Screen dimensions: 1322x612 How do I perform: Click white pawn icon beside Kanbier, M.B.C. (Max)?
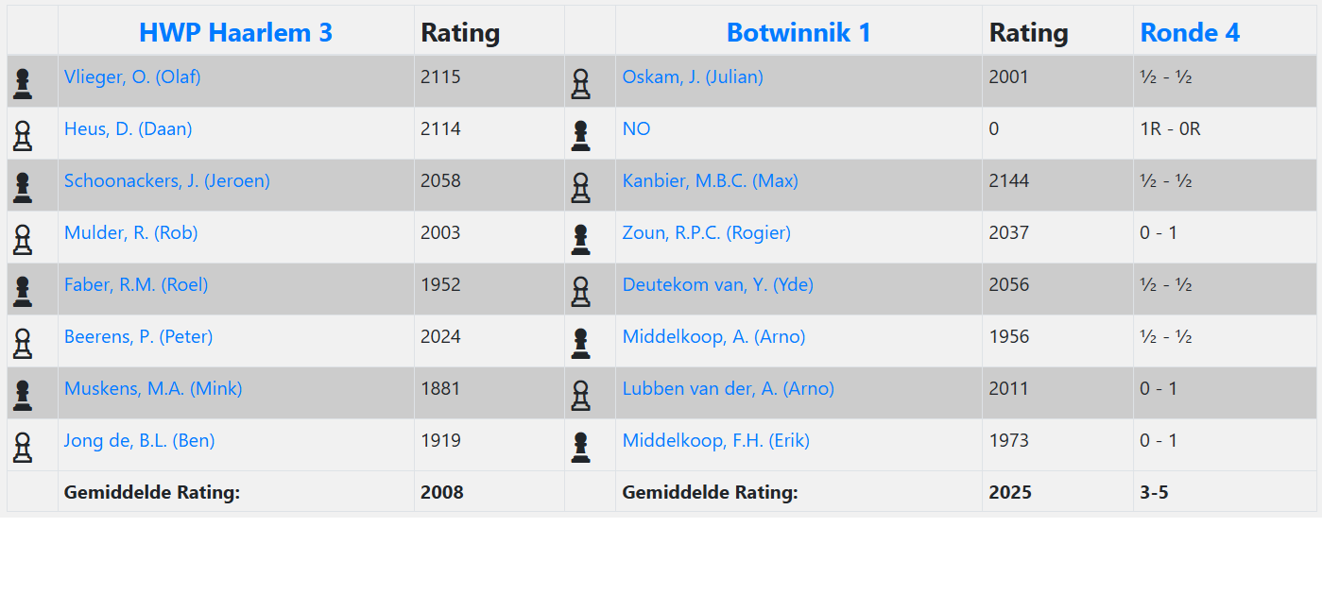pyautogui.click(x=580, y=188)
